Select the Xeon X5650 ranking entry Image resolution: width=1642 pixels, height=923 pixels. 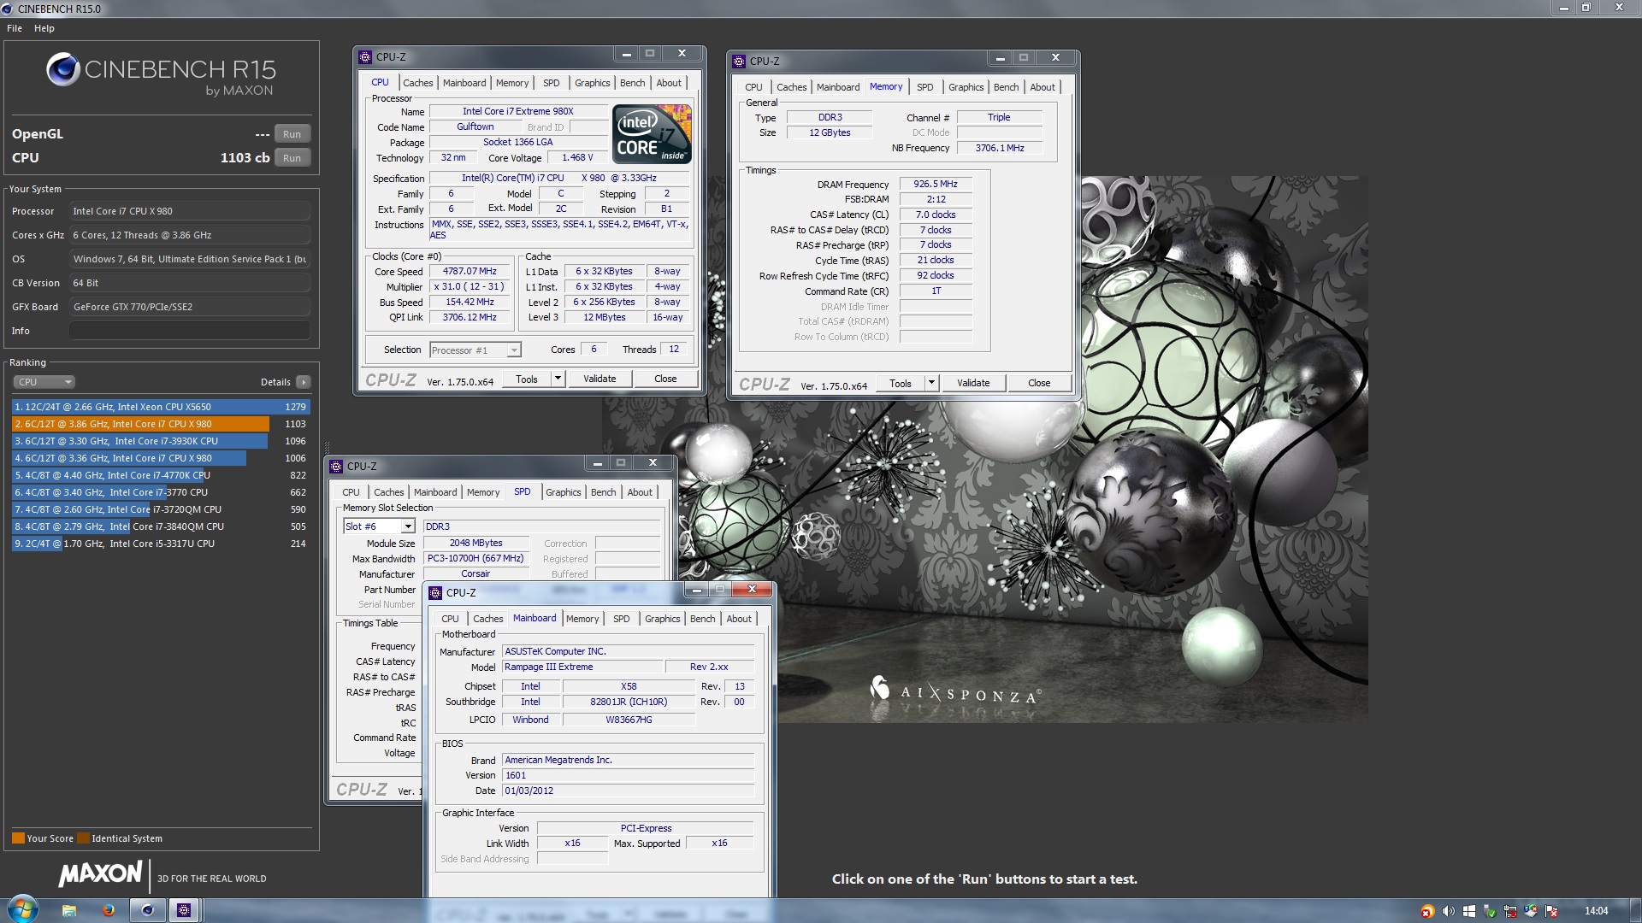click(x=160, y=407)
